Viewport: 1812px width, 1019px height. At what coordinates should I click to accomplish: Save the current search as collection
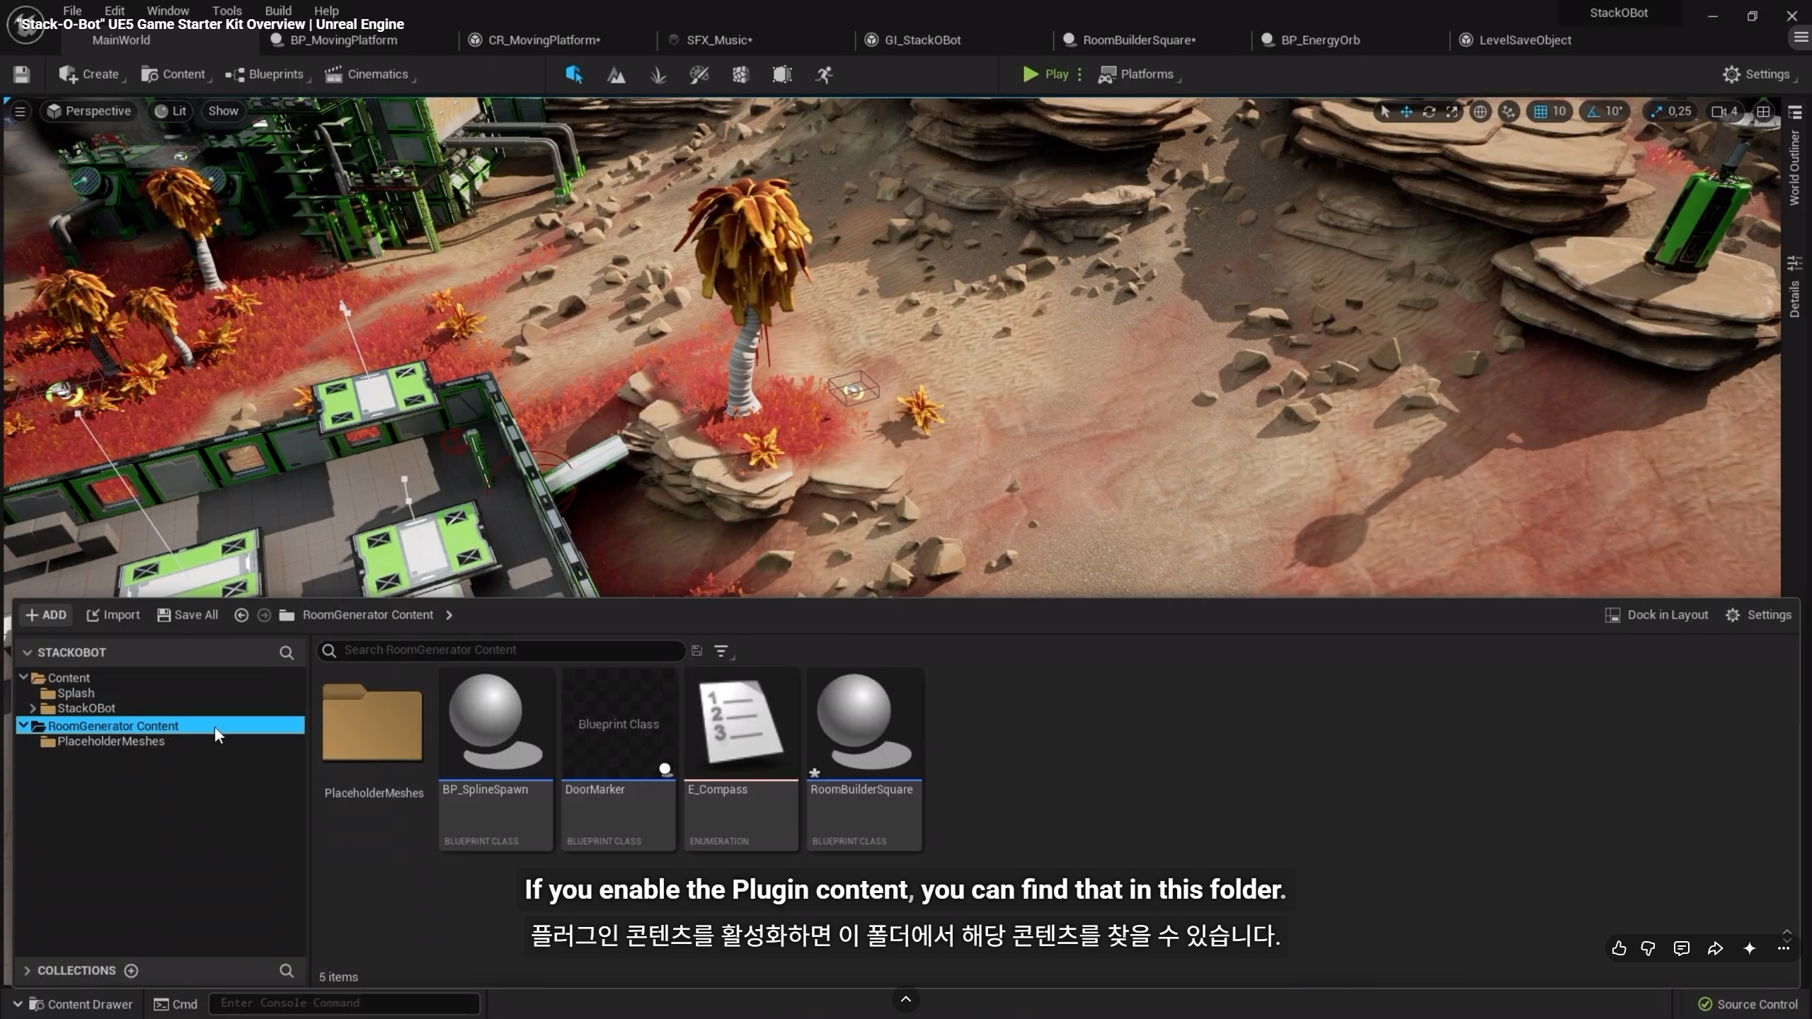[x=696, y=650]
